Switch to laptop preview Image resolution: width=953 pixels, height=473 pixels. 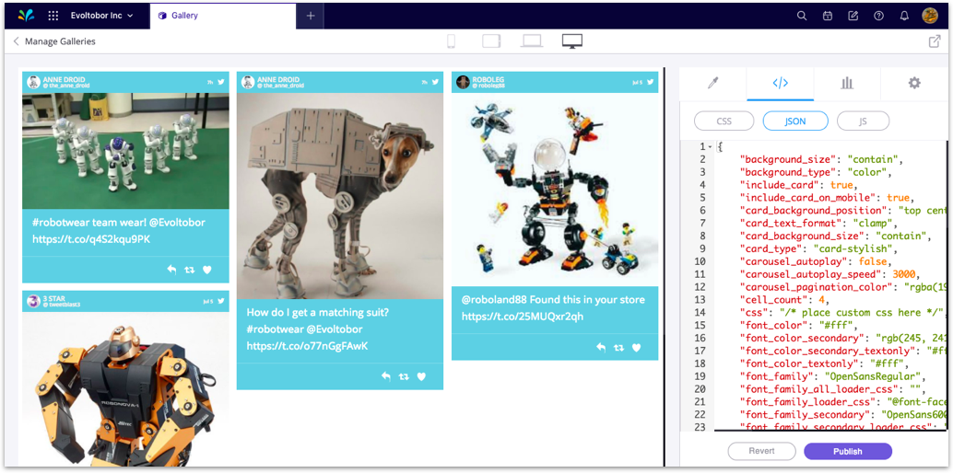click(532, 41)
